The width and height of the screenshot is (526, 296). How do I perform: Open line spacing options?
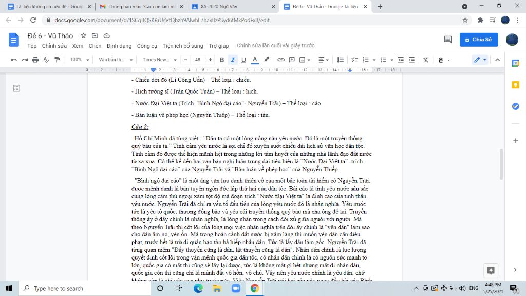[340, 60]
